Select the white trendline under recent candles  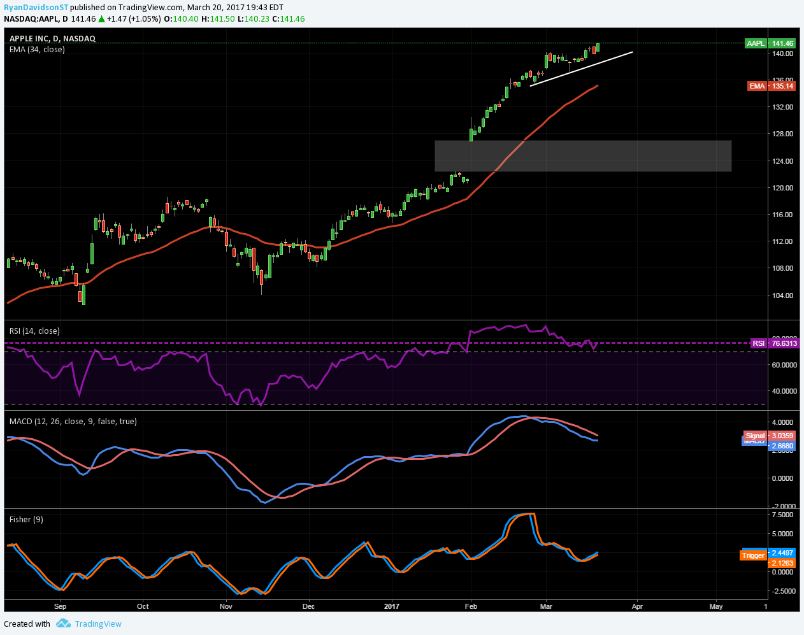click(x=581, y=68)
